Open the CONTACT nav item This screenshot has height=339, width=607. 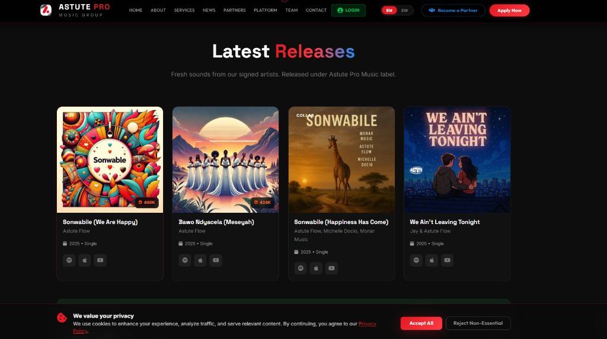317,10
